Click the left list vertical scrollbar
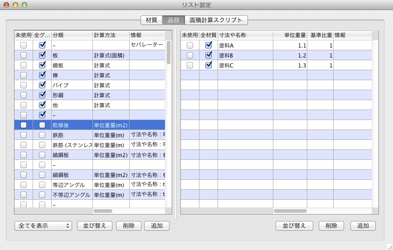This screenshot has height=250, width=393. click(x=168, y=52)
